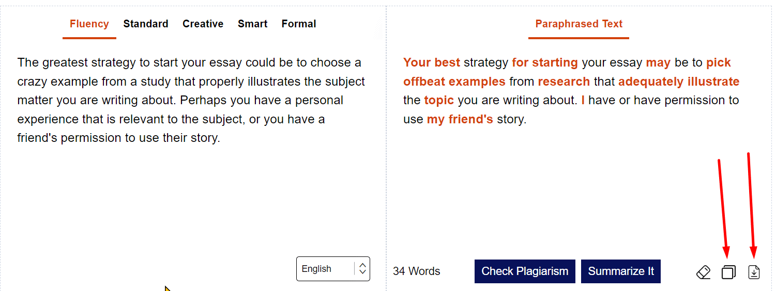776x291 pixels.
Task: Copy paraphrased text using the copy icon
Action: (728, 272)
